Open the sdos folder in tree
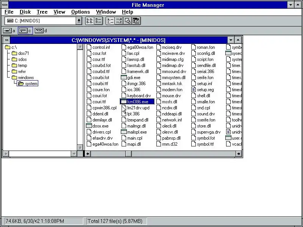Viewport: 303px width, 227px height. (19, 59)
